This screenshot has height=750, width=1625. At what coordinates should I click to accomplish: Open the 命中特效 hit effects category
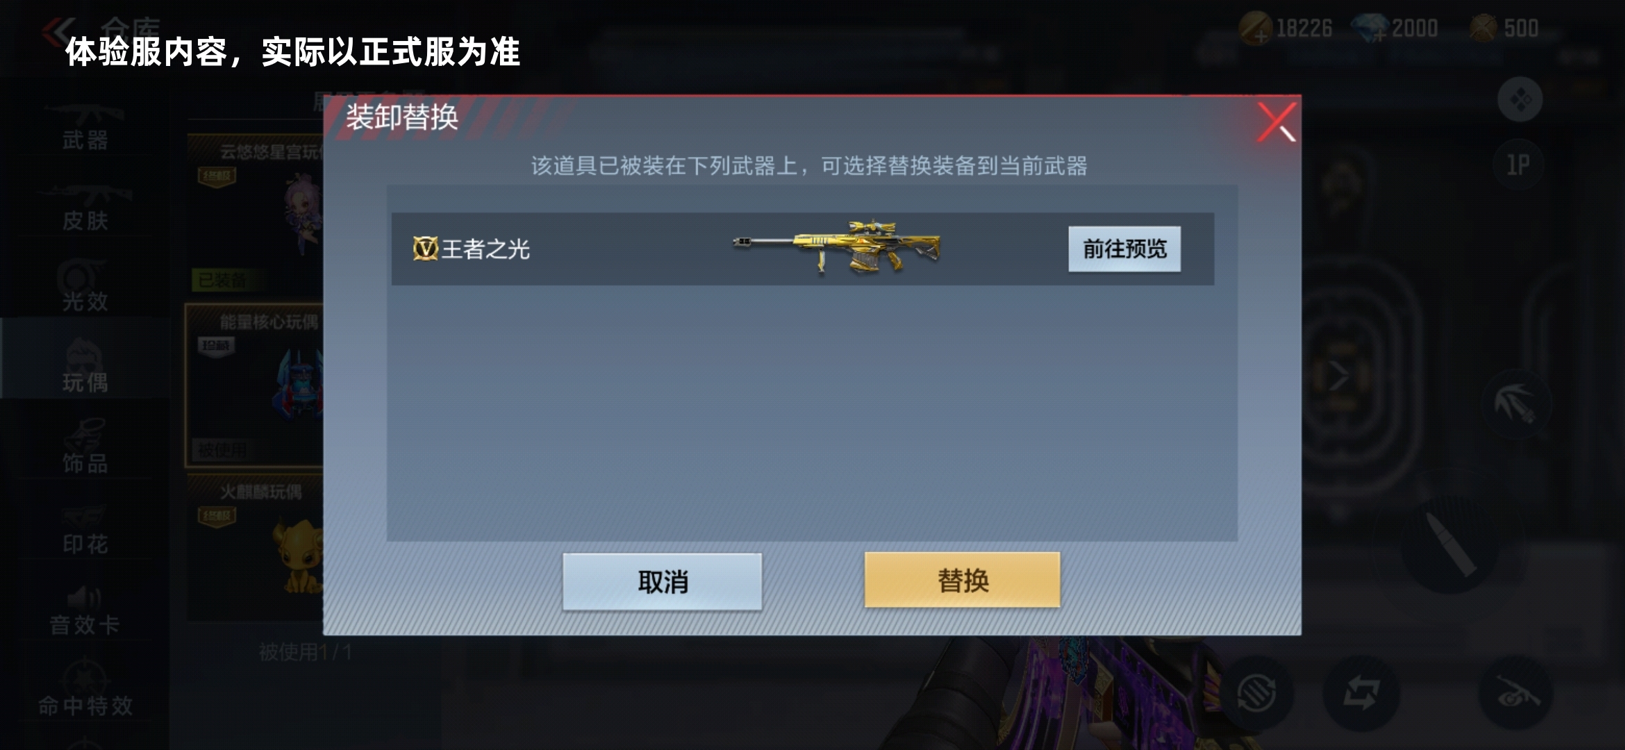85,691
